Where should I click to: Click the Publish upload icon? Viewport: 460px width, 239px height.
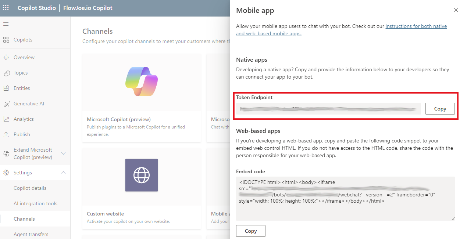pos(6,135)
